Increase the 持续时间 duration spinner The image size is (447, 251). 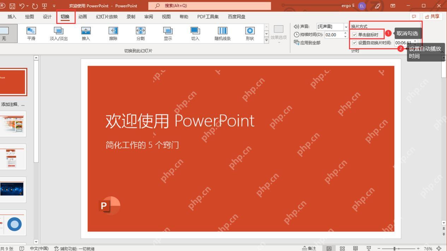pyautogui.click(x=345, y=33)
